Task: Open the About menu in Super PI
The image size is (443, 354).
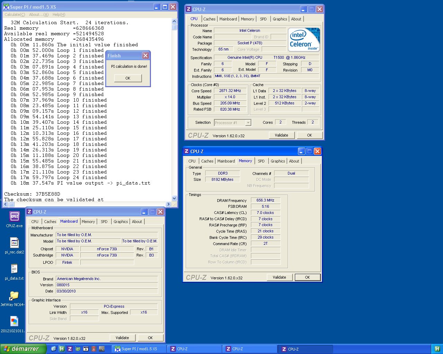Action: coord(39,15)
